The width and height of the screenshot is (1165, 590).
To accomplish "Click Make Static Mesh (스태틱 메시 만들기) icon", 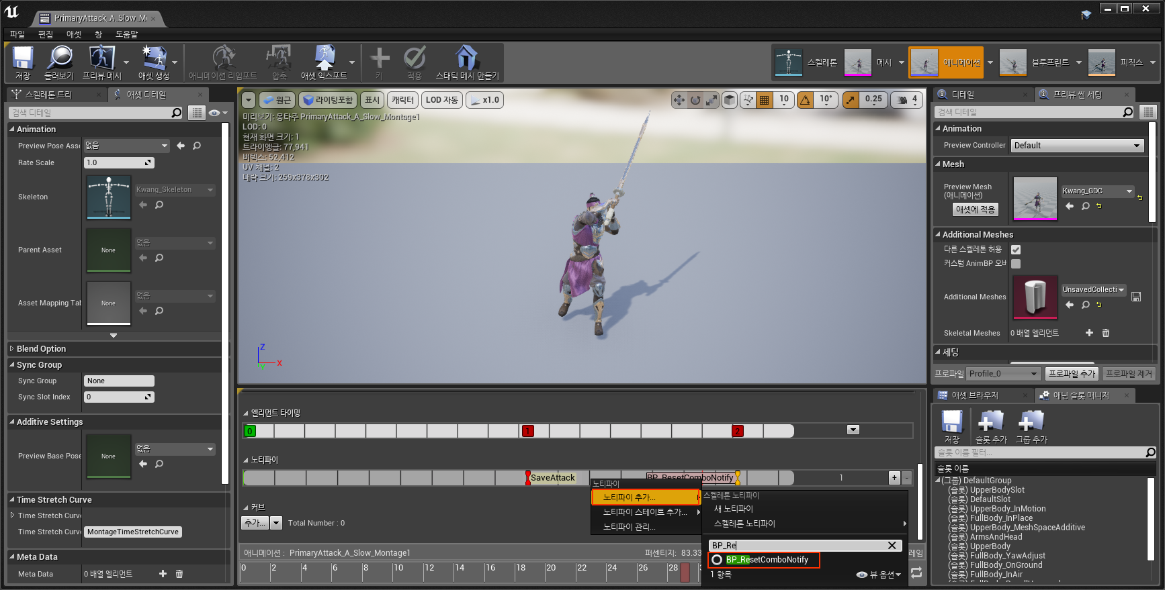I will [x=467, y=63].
